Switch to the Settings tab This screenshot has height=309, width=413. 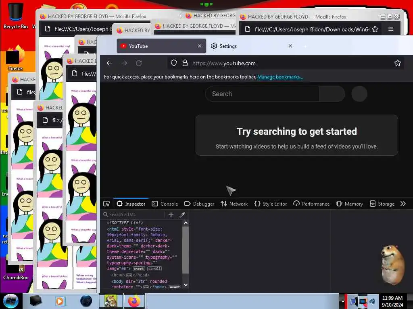coord(252,46)
